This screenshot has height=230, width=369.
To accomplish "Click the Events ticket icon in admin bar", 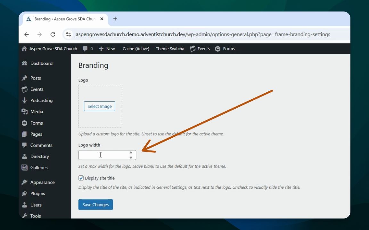I will pos(193,49).
